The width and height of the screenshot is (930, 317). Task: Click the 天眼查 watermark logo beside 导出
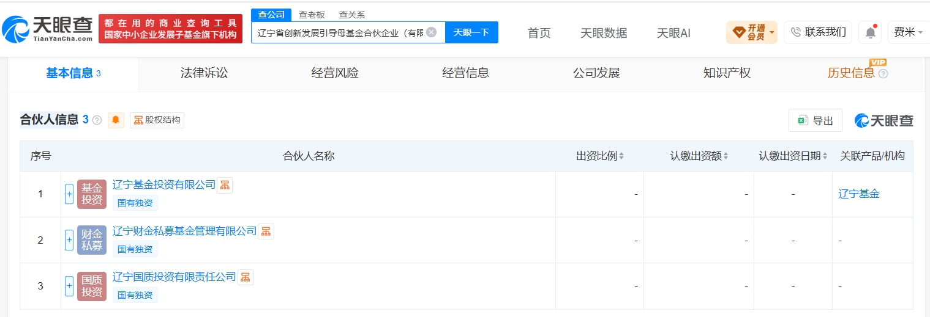[x=884, y=120]
